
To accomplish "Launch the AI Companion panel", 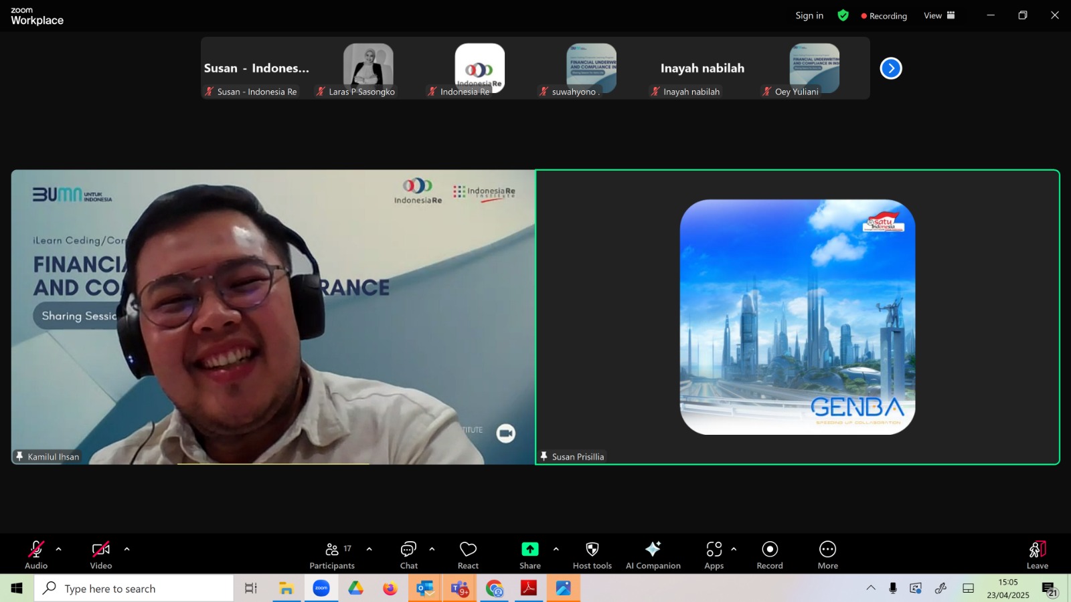I will [x=653, y=555].
